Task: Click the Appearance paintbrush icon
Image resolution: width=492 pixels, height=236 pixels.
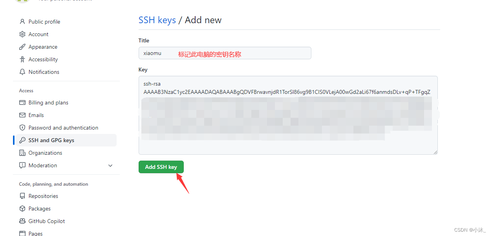Action: 22,47
